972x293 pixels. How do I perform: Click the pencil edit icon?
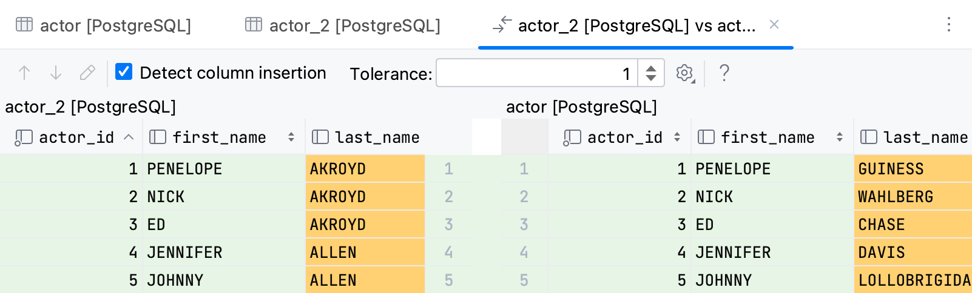pos(87,73)
